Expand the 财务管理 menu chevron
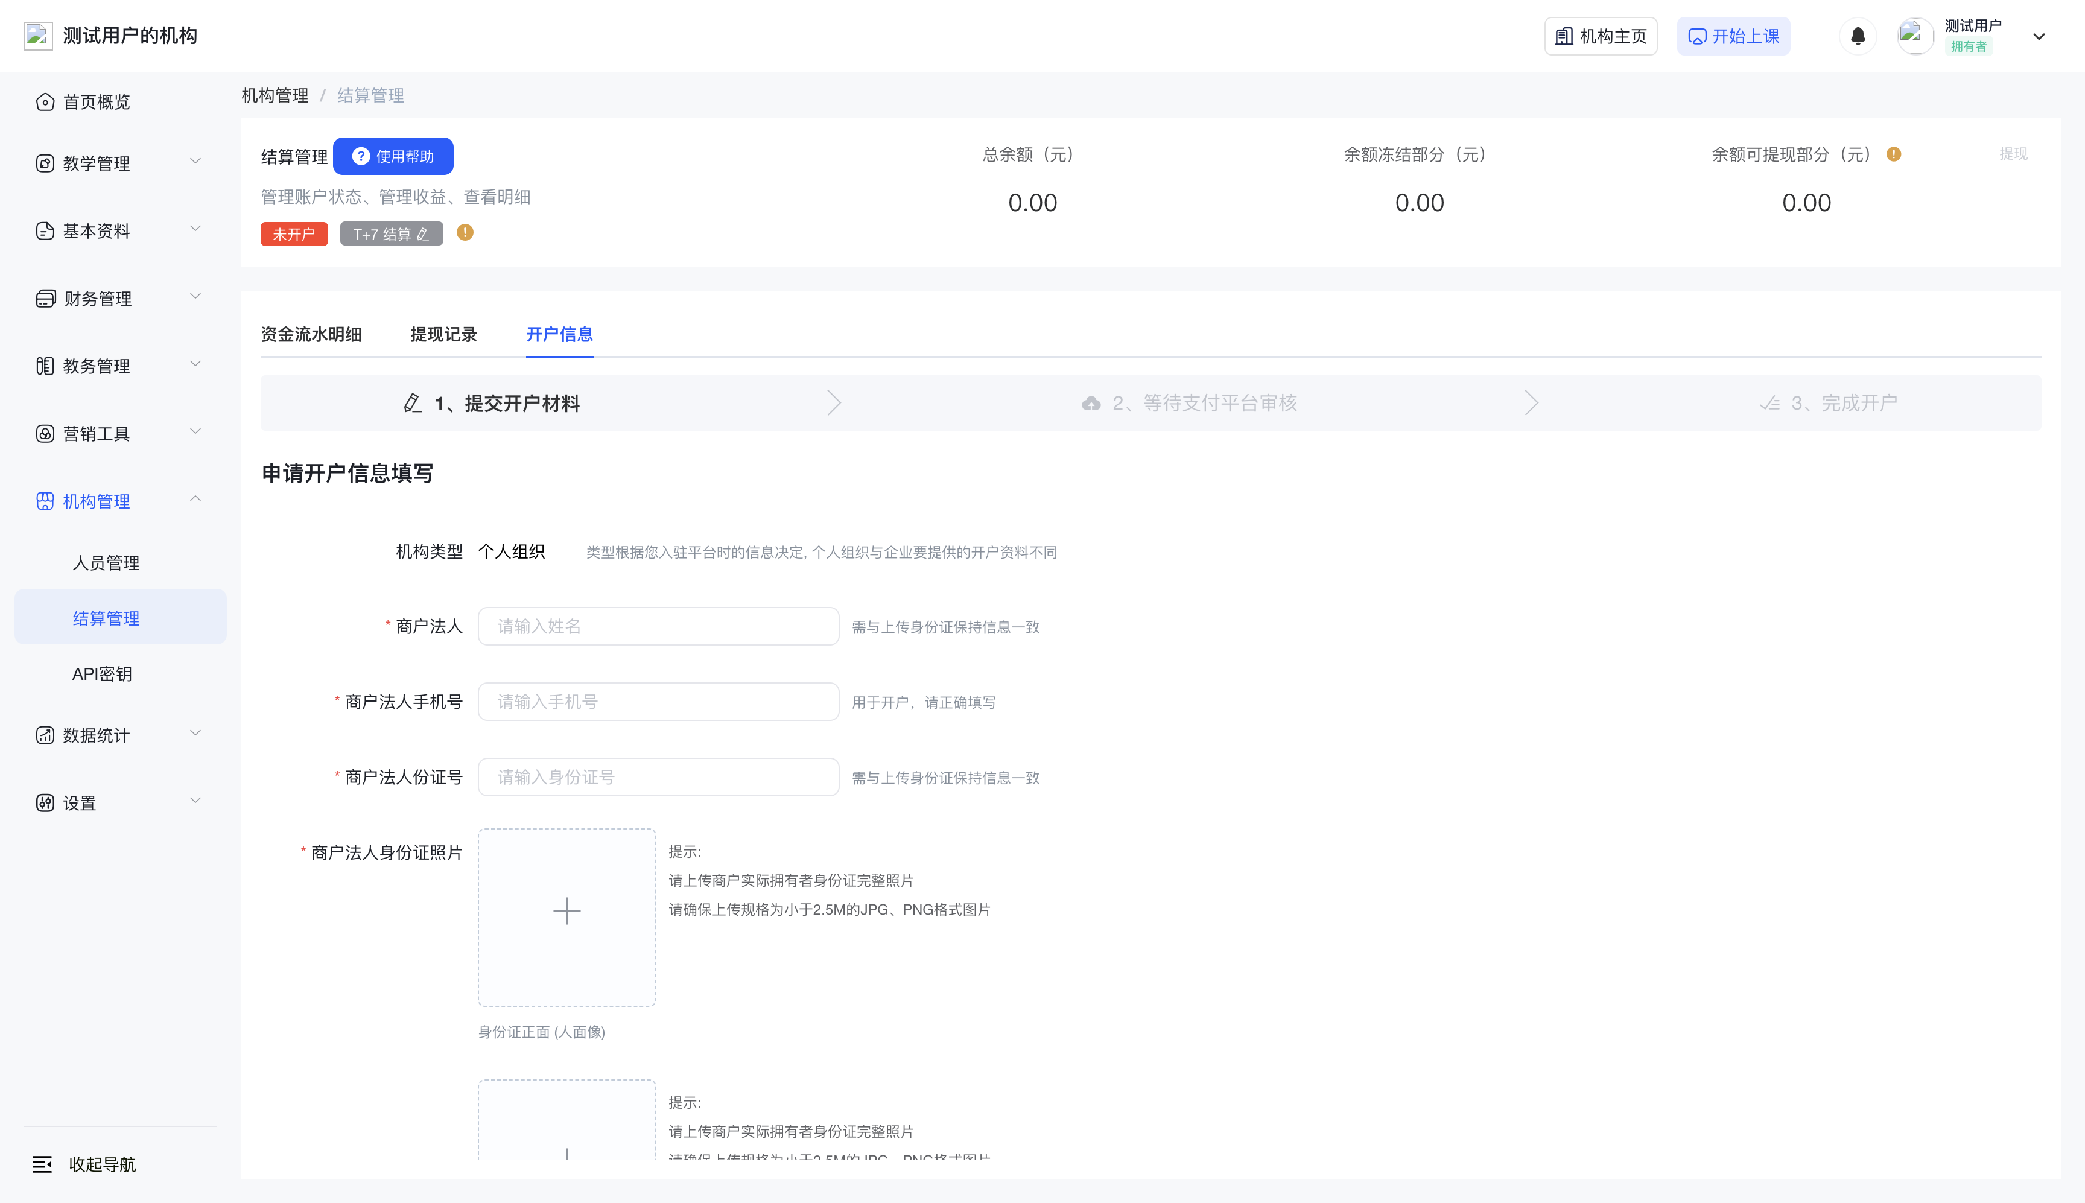 click(x=195, y=297)
